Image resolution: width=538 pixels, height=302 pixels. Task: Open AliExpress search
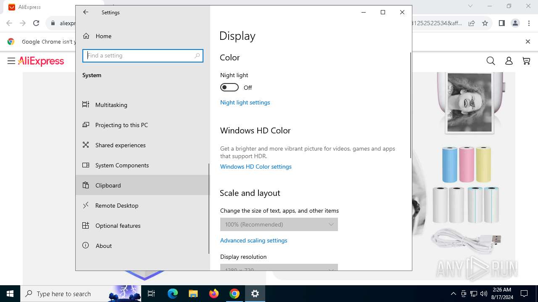pos(491,61)
